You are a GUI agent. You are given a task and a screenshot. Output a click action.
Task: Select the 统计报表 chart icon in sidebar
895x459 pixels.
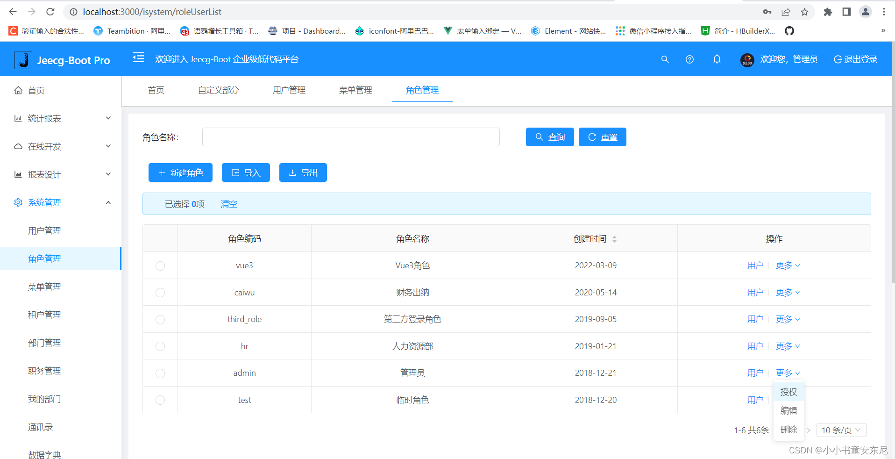tap(17, 118)
